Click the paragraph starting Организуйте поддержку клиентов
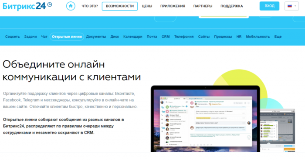 70,100
